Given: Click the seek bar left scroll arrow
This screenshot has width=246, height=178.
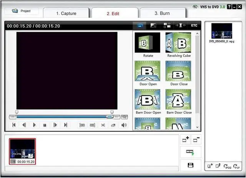Looking at the screenshot, I should coord(13,117).
